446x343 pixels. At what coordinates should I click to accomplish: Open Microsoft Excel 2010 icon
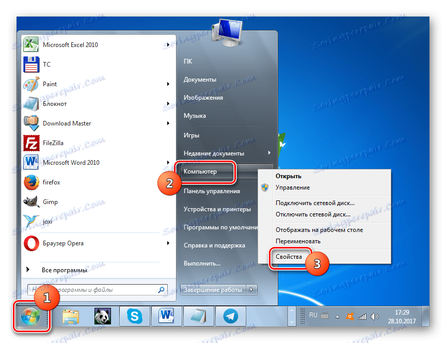point(31,45)
